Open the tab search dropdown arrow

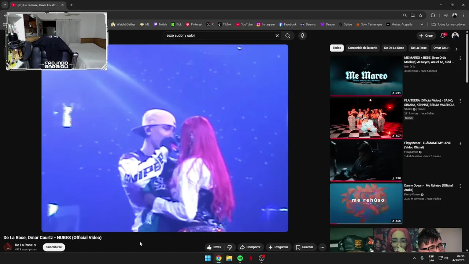coord(5,5)
